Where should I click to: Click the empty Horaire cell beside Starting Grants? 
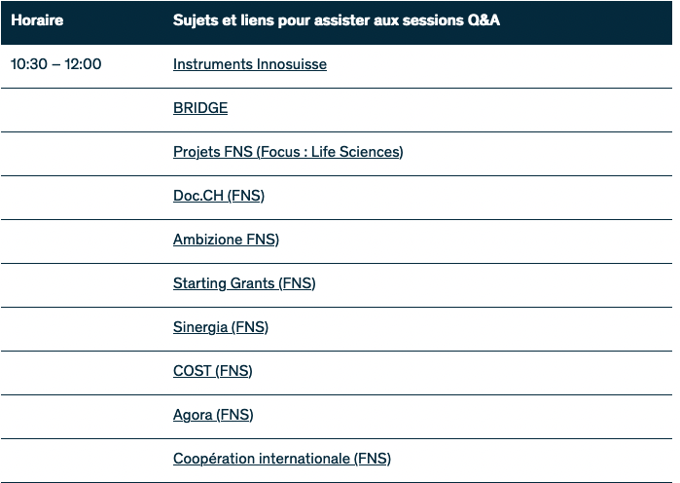[x=83, y=283]
